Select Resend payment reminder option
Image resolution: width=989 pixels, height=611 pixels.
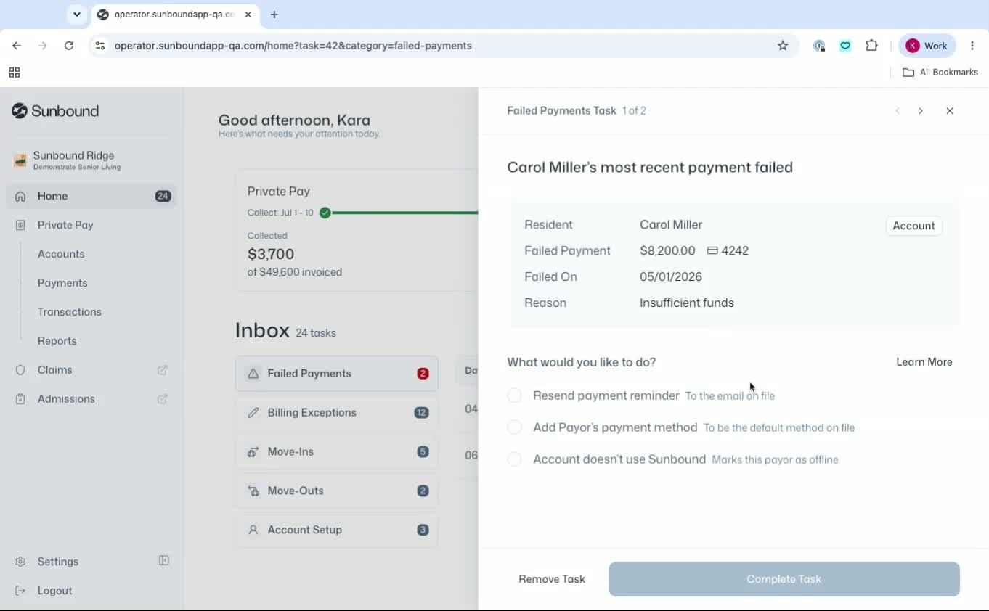point(514,395)
